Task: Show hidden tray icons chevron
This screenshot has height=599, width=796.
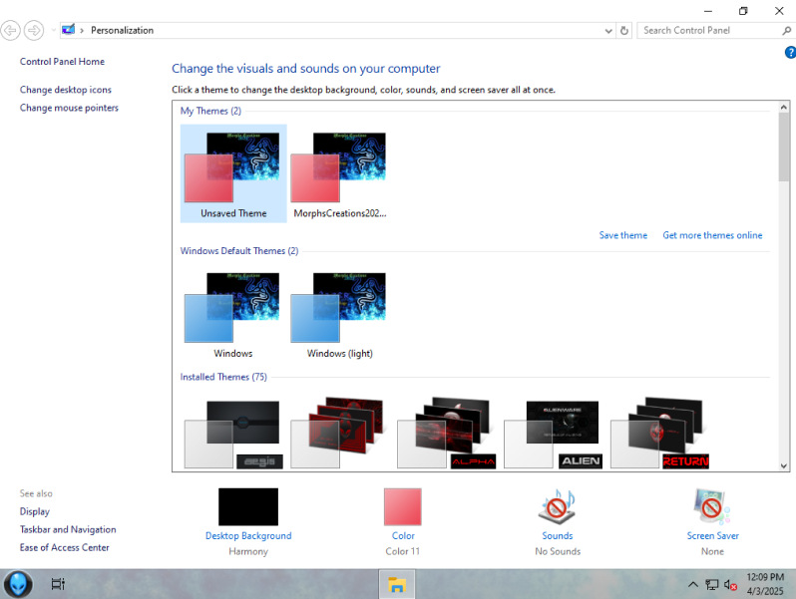Action: 693,584
